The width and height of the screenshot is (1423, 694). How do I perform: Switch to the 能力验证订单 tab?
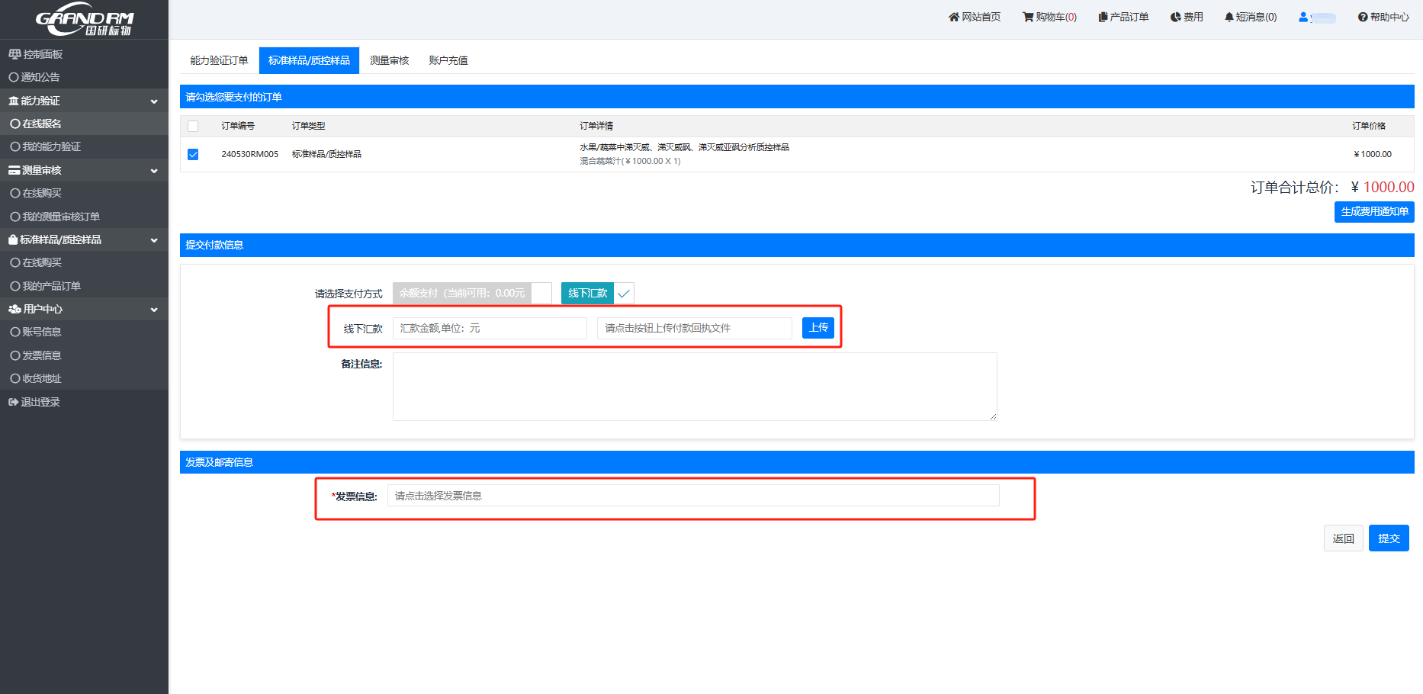pos(219,60)
